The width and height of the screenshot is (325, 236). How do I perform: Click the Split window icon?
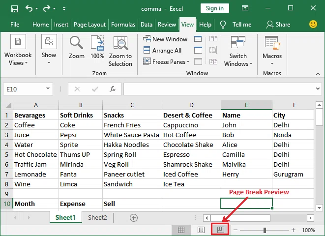(x=198, y=39)
